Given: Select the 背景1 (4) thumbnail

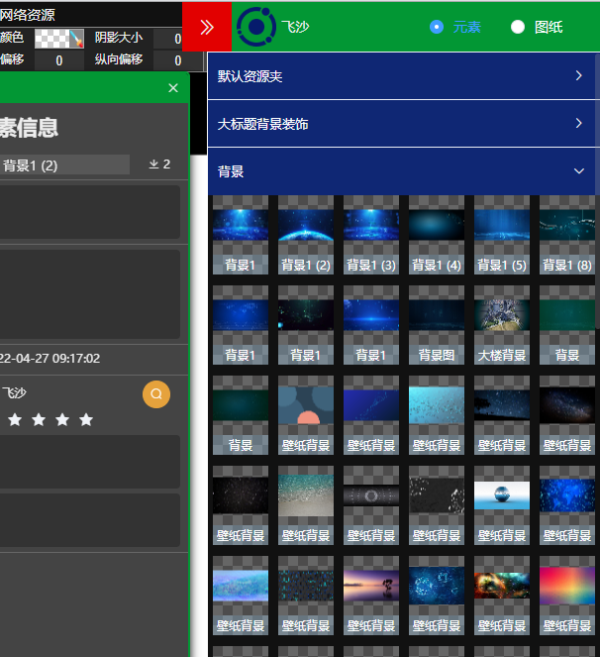Looking at the screenshot, I should (x=437, y=235).
